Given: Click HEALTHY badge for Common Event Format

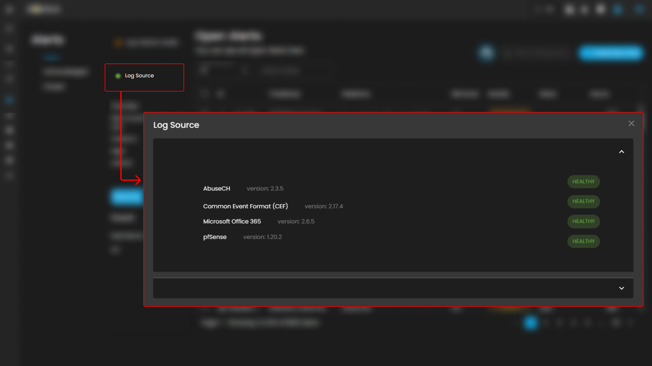Looking at the screenshot, I should tap(583, 201).
